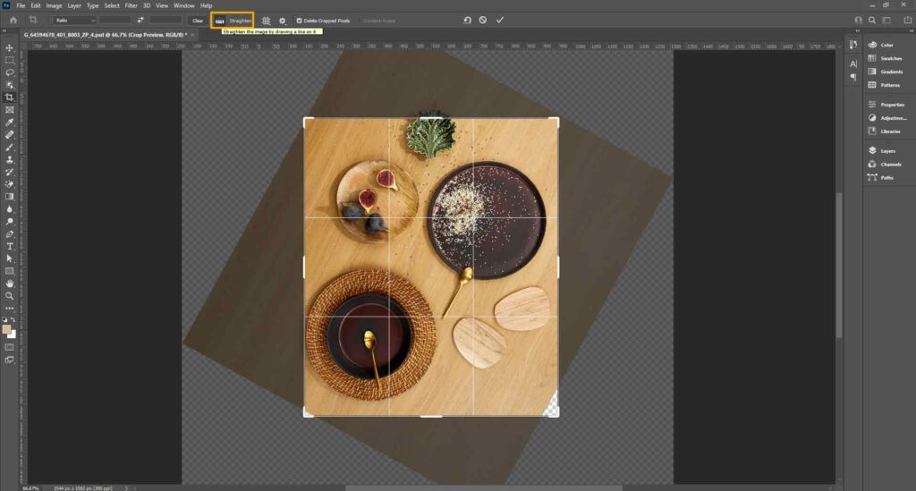
Task: Select the Crop tool in the toolbar
Action: coord(9,97)
